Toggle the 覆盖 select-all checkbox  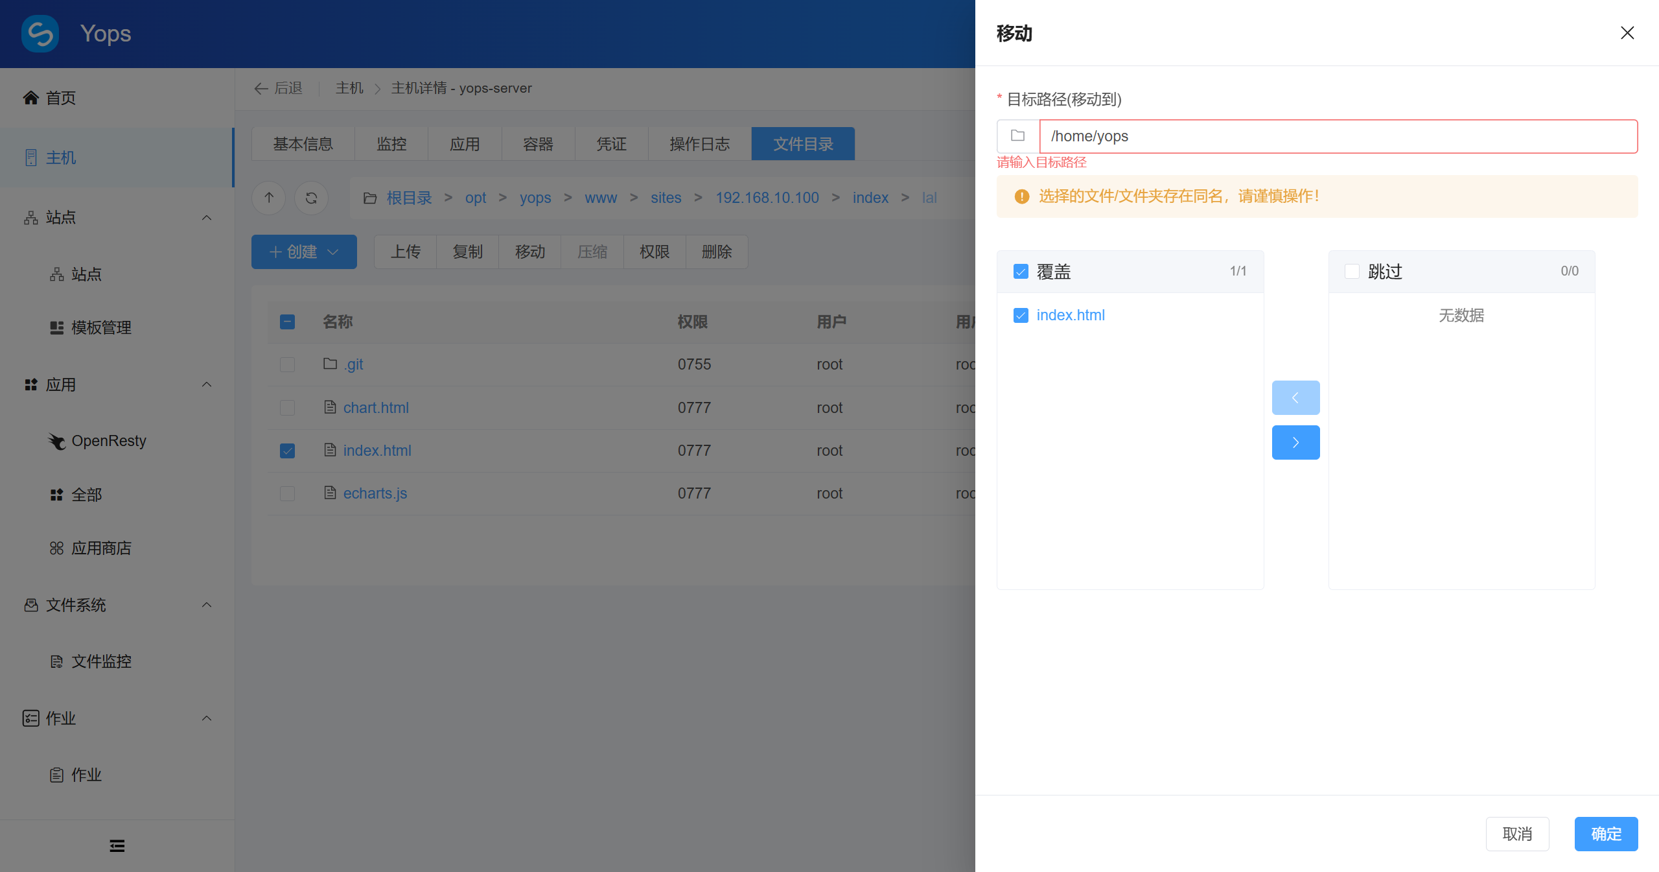click(1021, 272)
